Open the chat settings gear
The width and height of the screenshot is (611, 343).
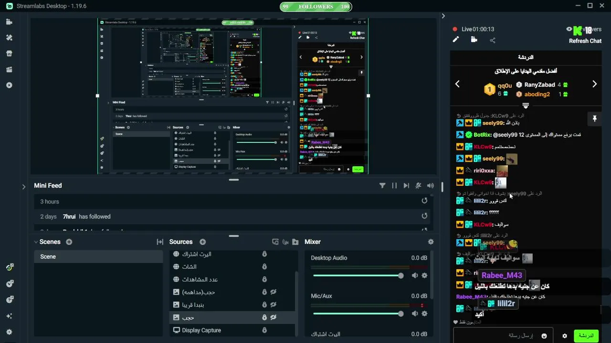(565, 336)
